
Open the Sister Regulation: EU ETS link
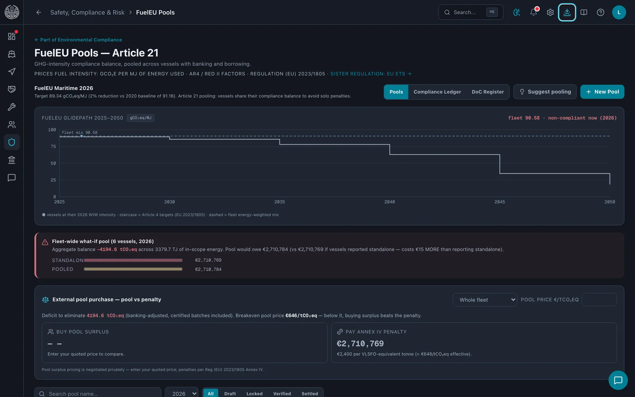tap(371, 74)
